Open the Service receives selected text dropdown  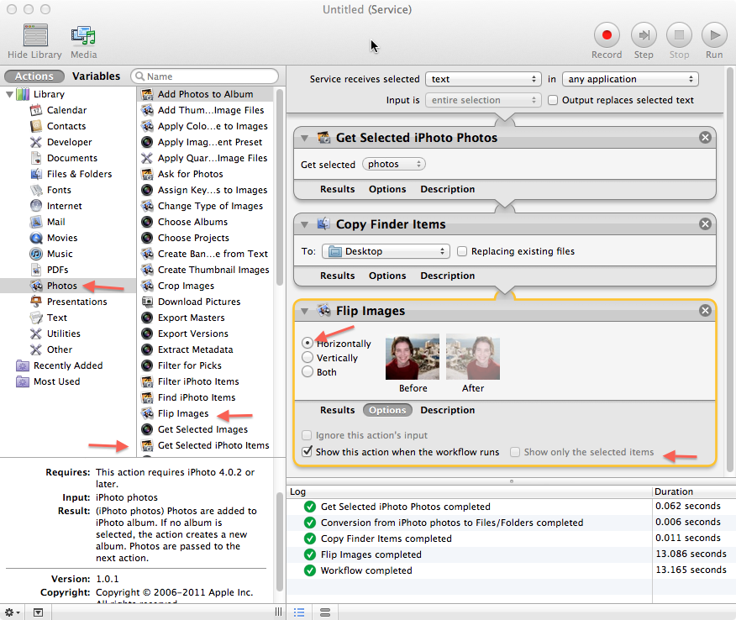coord(483,79)
